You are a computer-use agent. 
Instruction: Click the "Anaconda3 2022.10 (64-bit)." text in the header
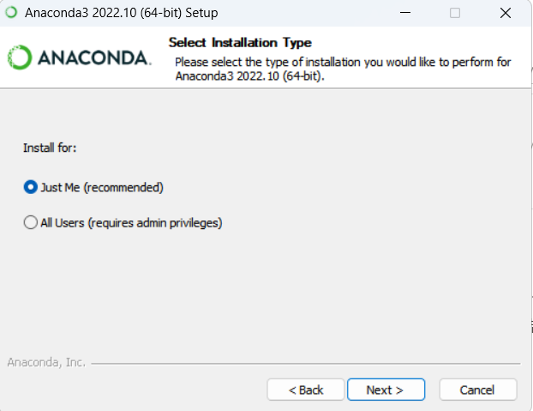click(x=255, y=76)
